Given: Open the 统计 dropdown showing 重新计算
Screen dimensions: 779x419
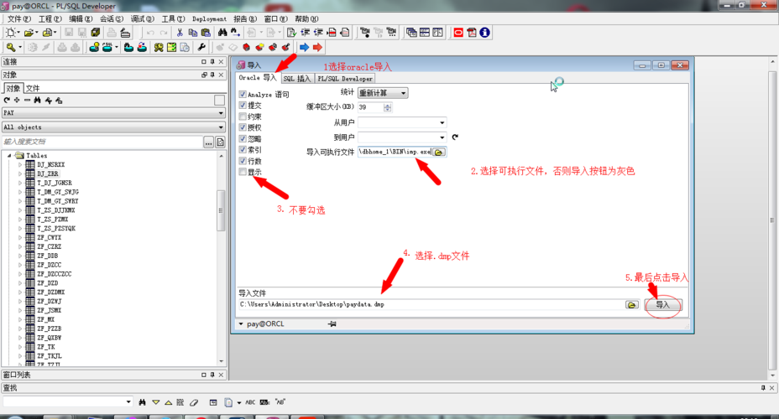Looking at the screenshot, I should [383, 93].
